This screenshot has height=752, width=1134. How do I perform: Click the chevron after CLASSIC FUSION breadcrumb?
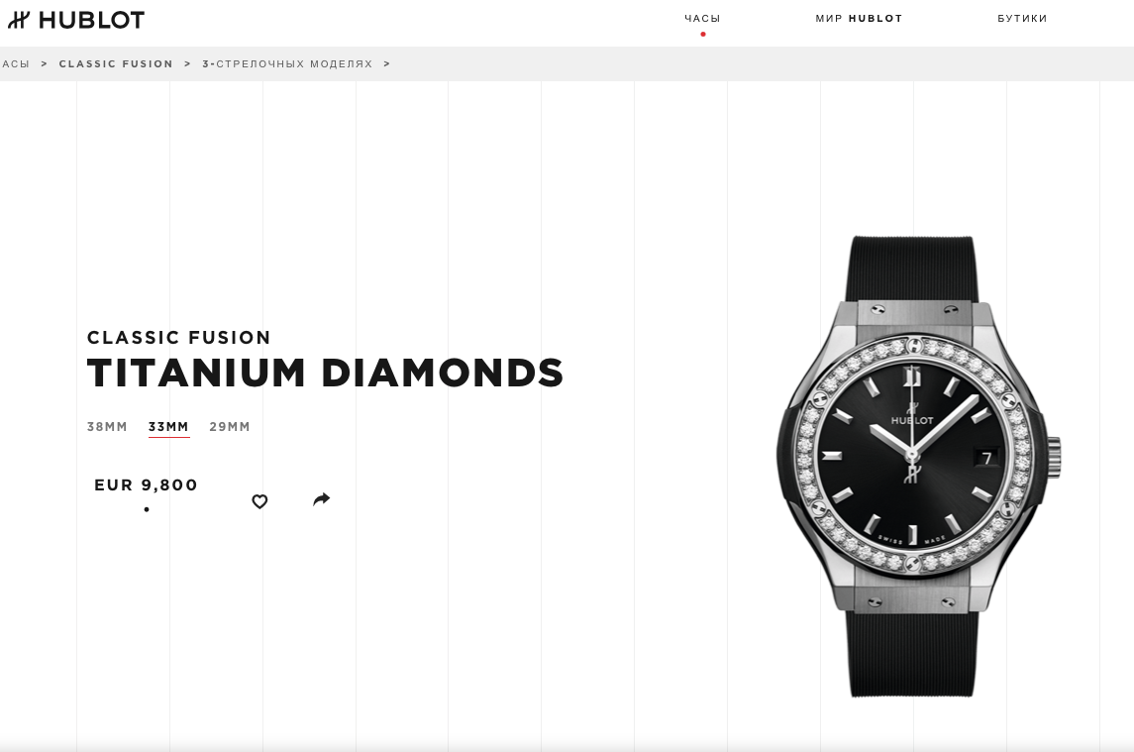click(x=187, y=63)
